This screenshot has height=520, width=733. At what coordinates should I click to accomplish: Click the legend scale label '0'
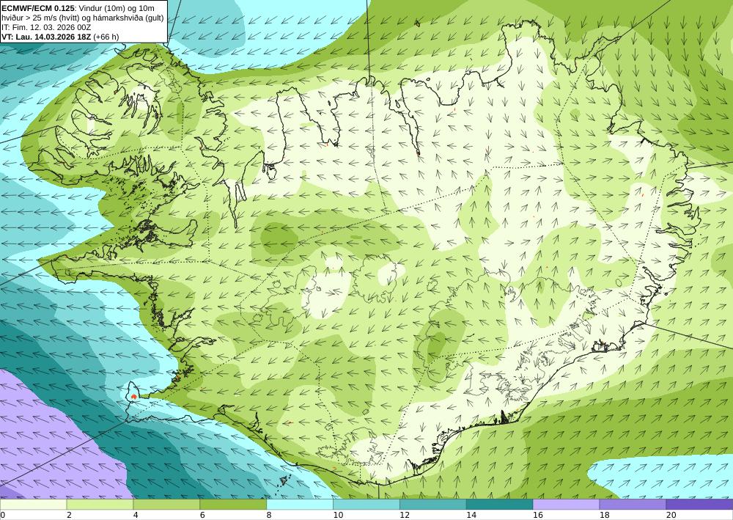tap(3, 516)
